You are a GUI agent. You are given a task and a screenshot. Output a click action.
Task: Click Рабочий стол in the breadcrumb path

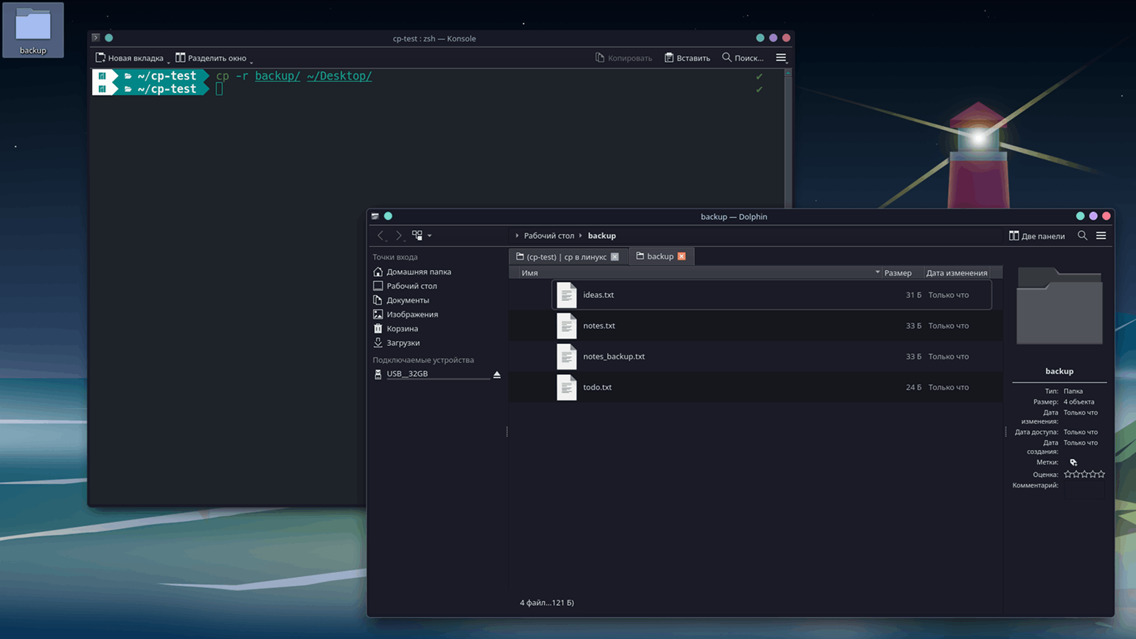[548, 235]
